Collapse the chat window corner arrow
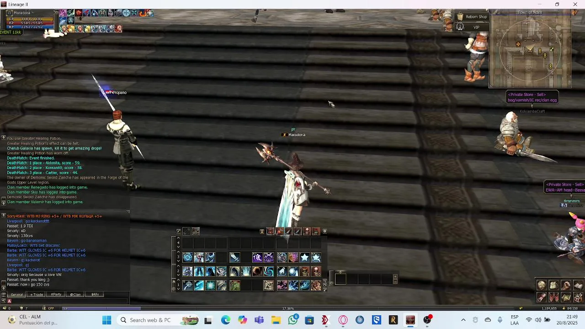585x329 pixels. [128, 212]
